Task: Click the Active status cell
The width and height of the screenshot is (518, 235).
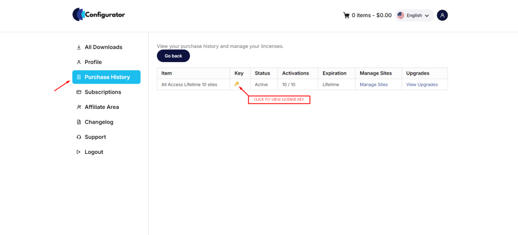Action: click(x=264, y=85)
